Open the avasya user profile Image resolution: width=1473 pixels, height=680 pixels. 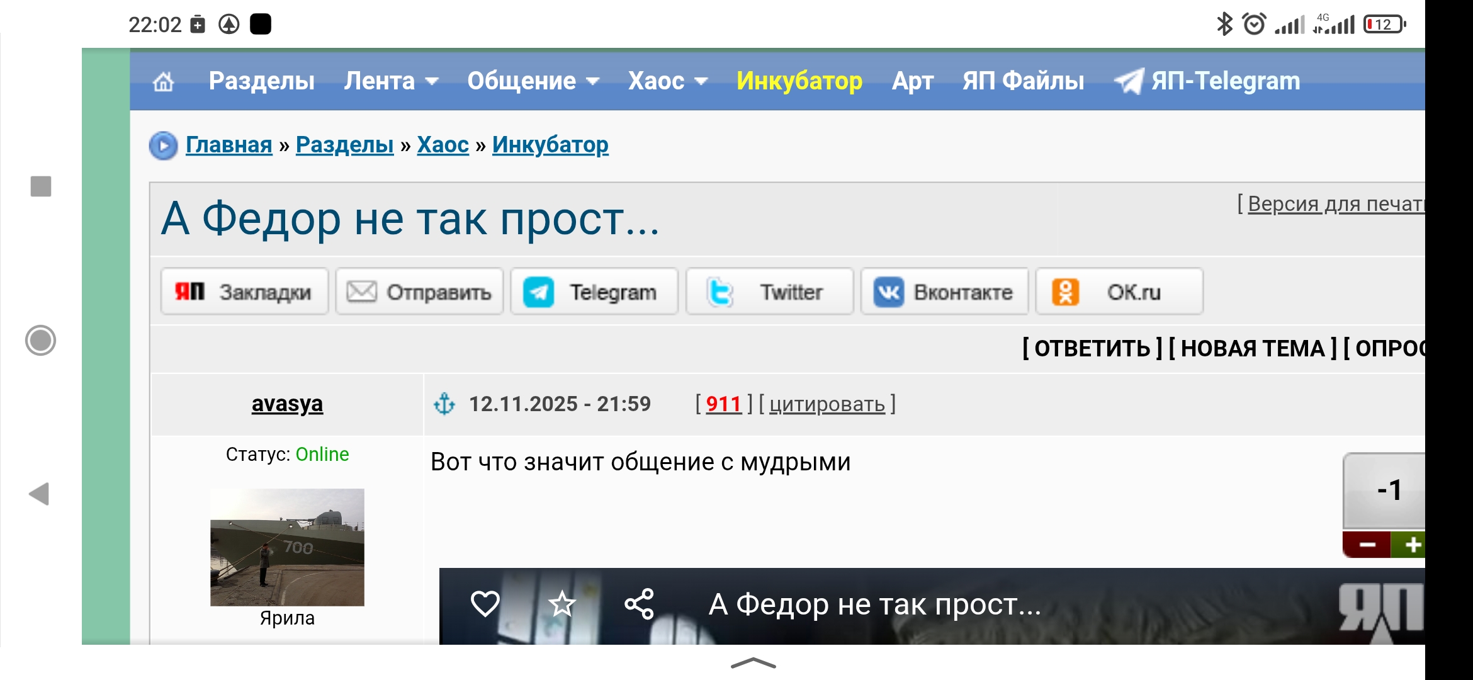[287, 404]
